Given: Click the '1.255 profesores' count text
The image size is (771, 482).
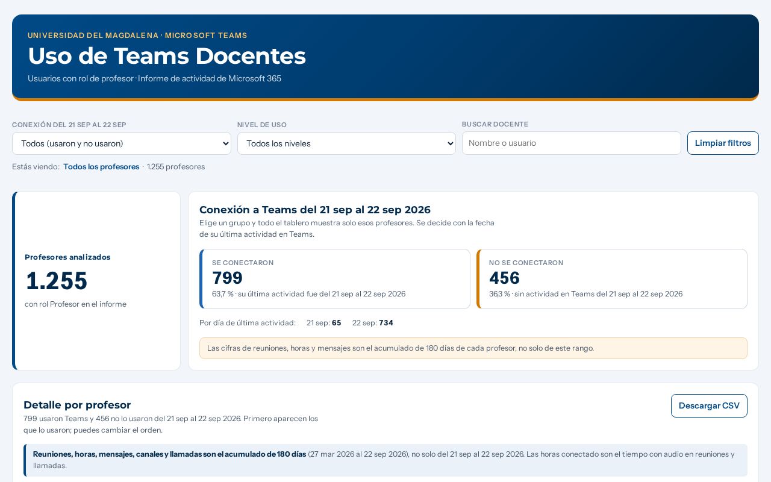Looking at the screenshot, I should click(176, 167).
